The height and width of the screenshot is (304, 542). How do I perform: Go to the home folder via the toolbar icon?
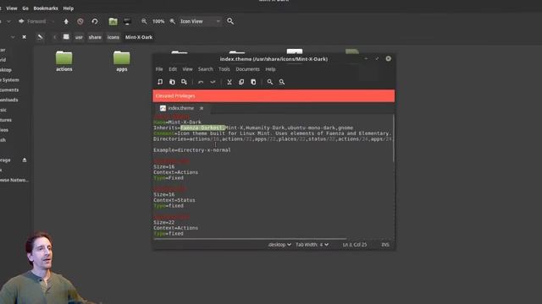[113, 21]
